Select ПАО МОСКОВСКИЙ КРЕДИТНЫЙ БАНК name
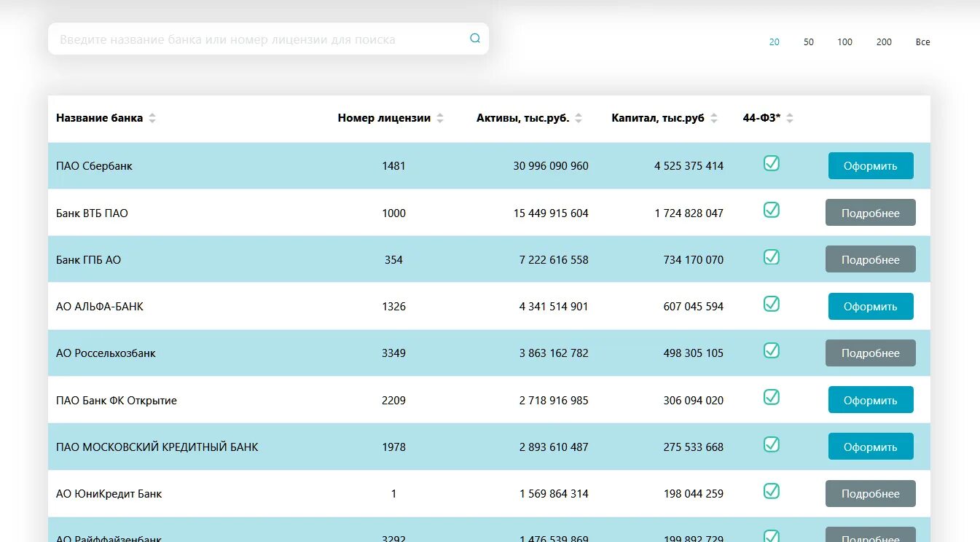Viewport: 980px width, 542px height. [x=157, y=447]
